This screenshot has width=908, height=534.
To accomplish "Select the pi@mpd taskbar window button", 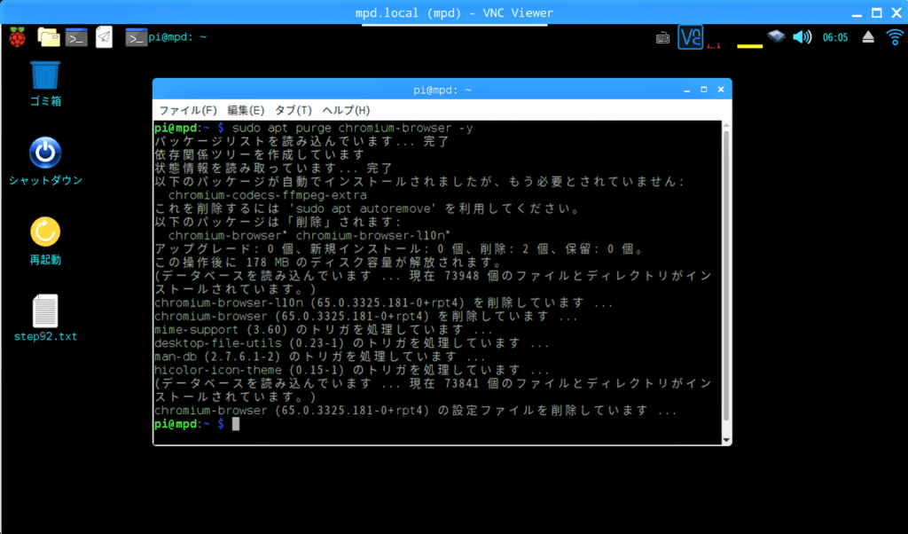I will point(166,37).
